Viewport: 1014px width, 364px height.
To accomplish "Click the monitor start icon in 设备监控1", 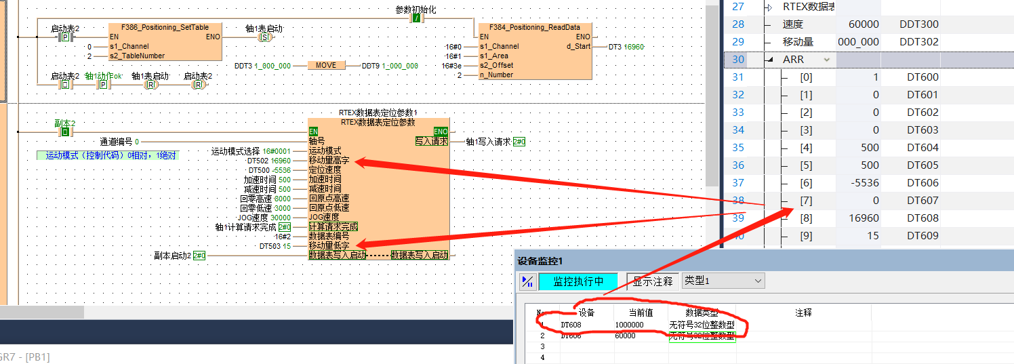I will point(527,281).
